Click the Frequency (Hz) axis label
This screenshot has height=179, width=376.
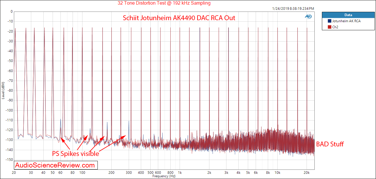(x=164, y=176)
